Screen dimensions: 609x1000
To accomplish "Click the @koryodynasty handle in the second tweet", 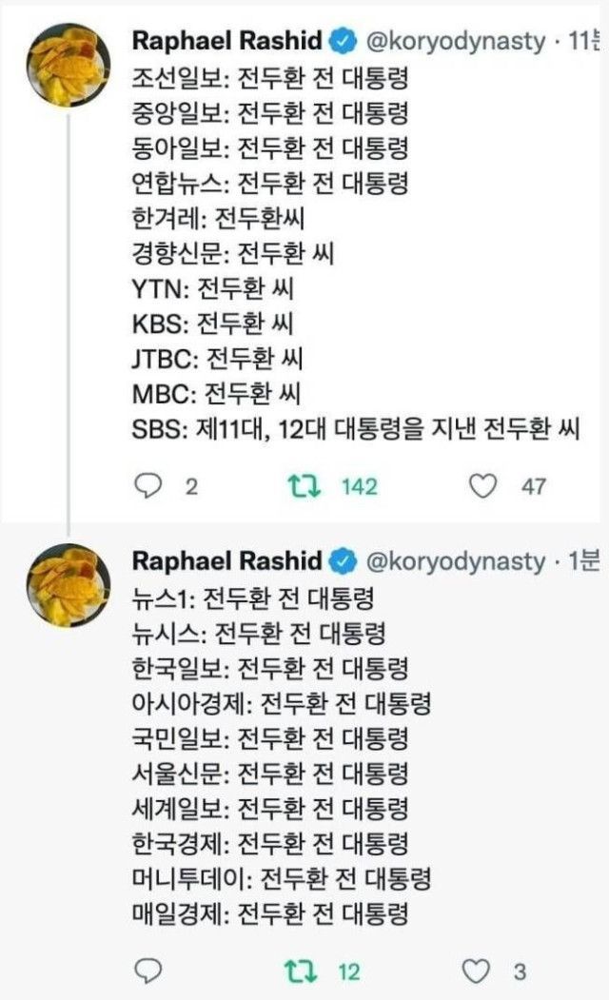I will 456,561.
